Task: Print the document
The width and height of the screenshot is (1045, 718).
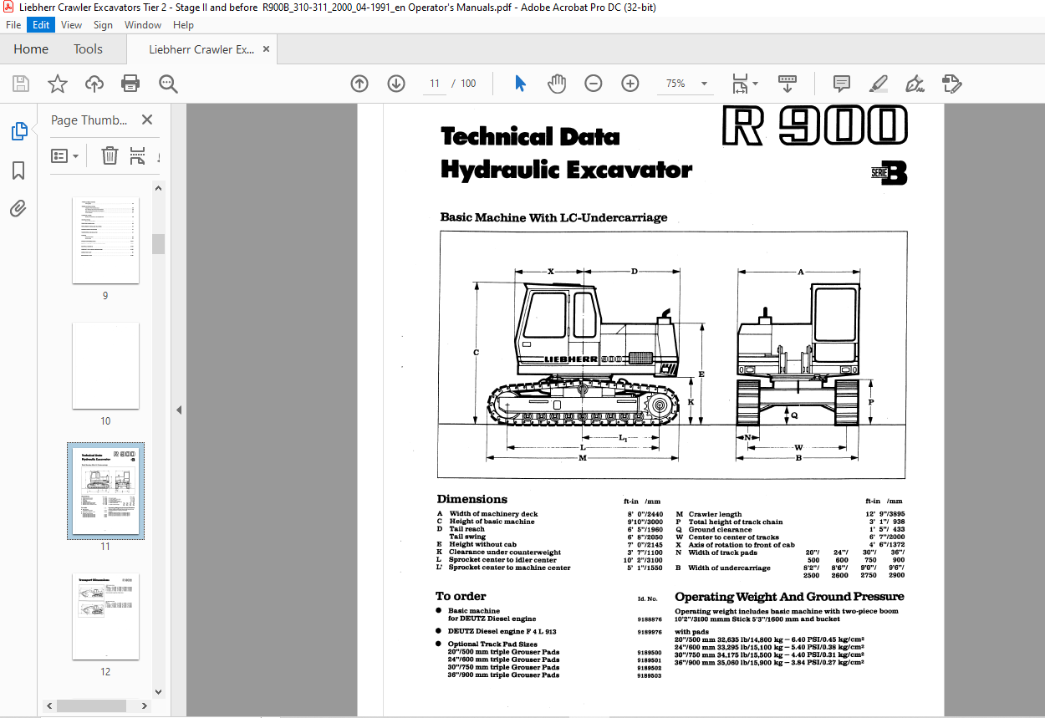Action: (x=130, y=84)
